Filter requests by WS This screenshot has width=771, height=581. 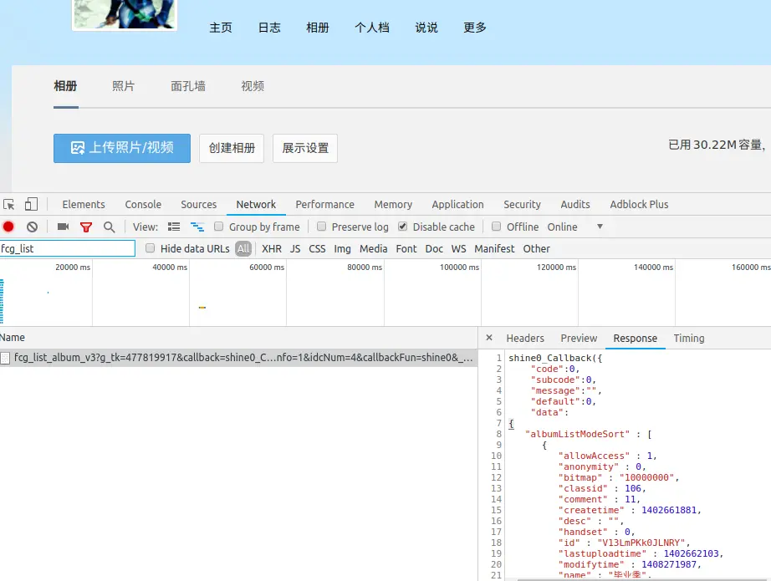459,249
